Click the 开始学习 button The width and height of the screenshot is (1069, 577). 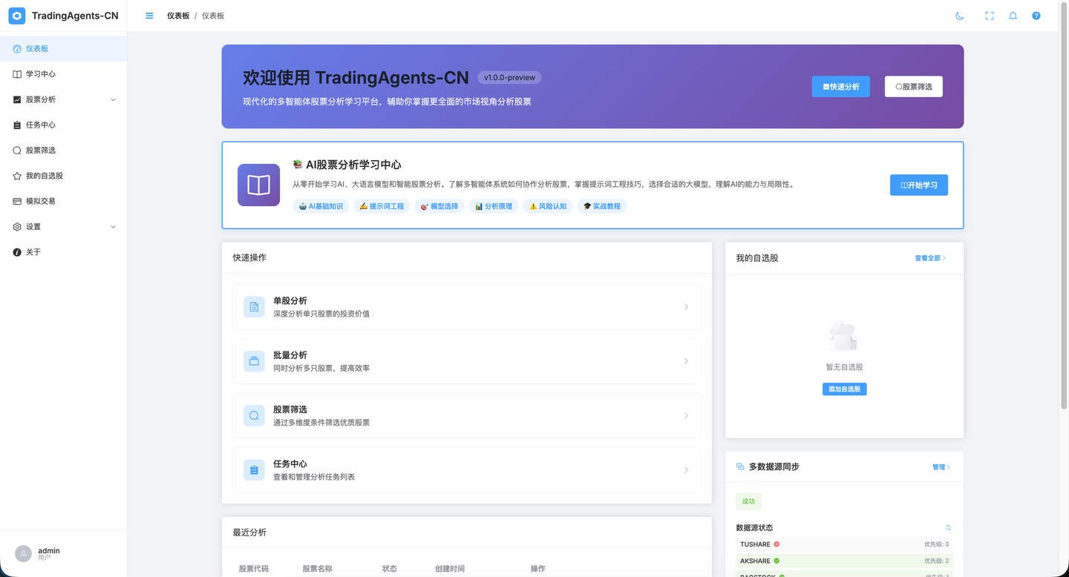click(919, 185)
